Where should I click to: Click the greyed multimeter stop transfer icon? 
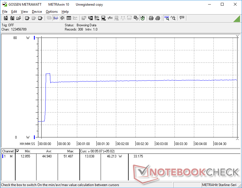34,18
